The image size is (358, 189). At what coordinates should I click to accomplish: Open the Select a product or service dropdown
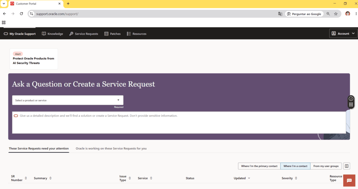(67, 100)
